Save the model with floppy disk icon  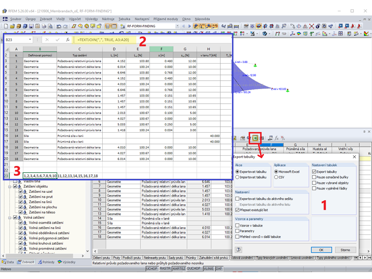point(31,26)
